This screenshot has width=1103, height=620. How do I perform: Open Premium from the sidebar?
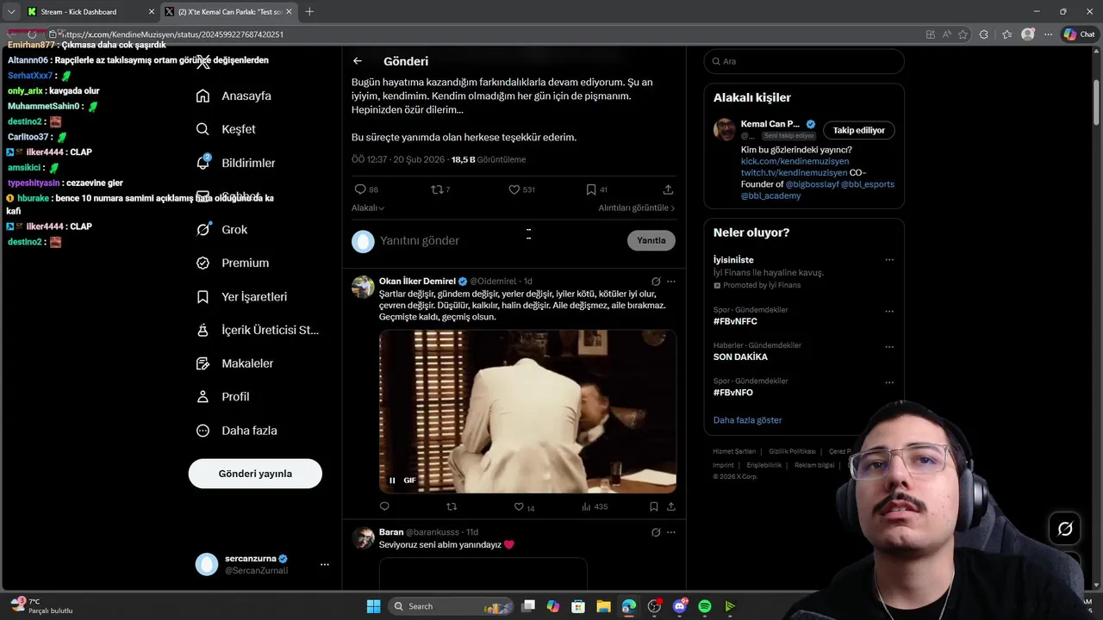point(233,263)
